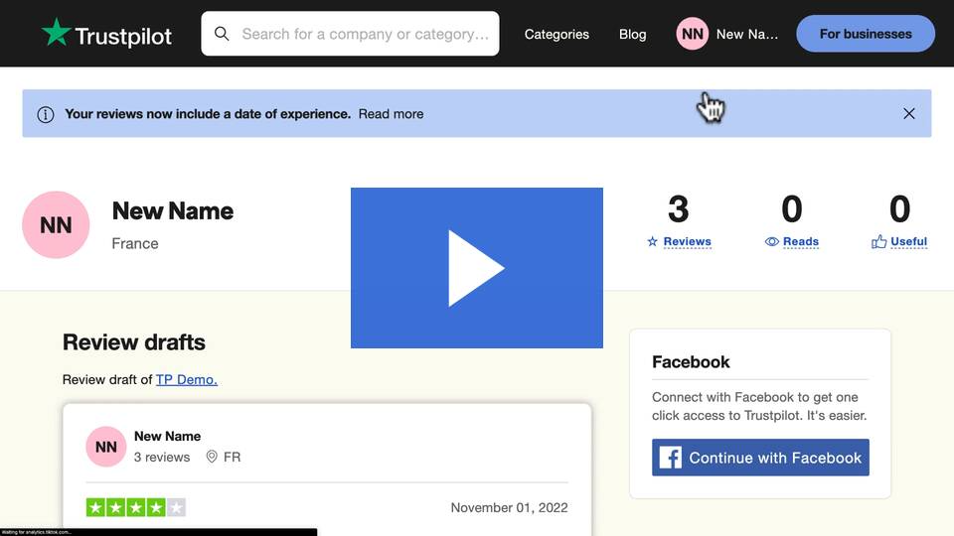Viewport: 954px width, 536px height.
Task: Click the November 01, 2022 date
Action: [509, 507]
